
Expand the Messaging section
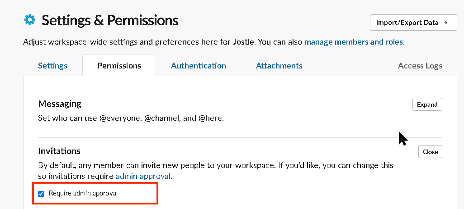click(427, 104)
